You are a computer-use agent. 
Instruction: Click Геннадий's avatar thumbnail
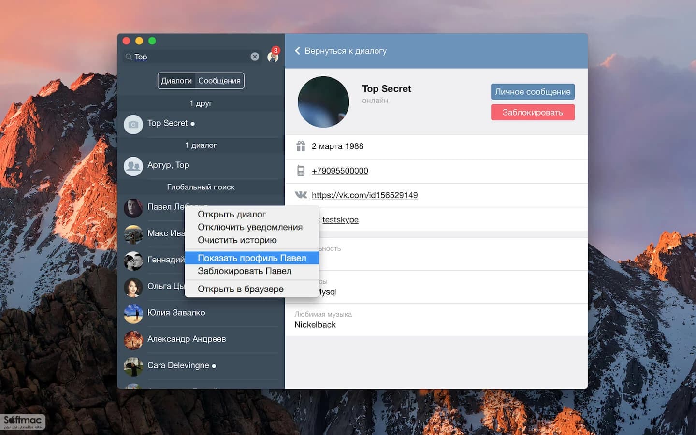click(133, 261)
